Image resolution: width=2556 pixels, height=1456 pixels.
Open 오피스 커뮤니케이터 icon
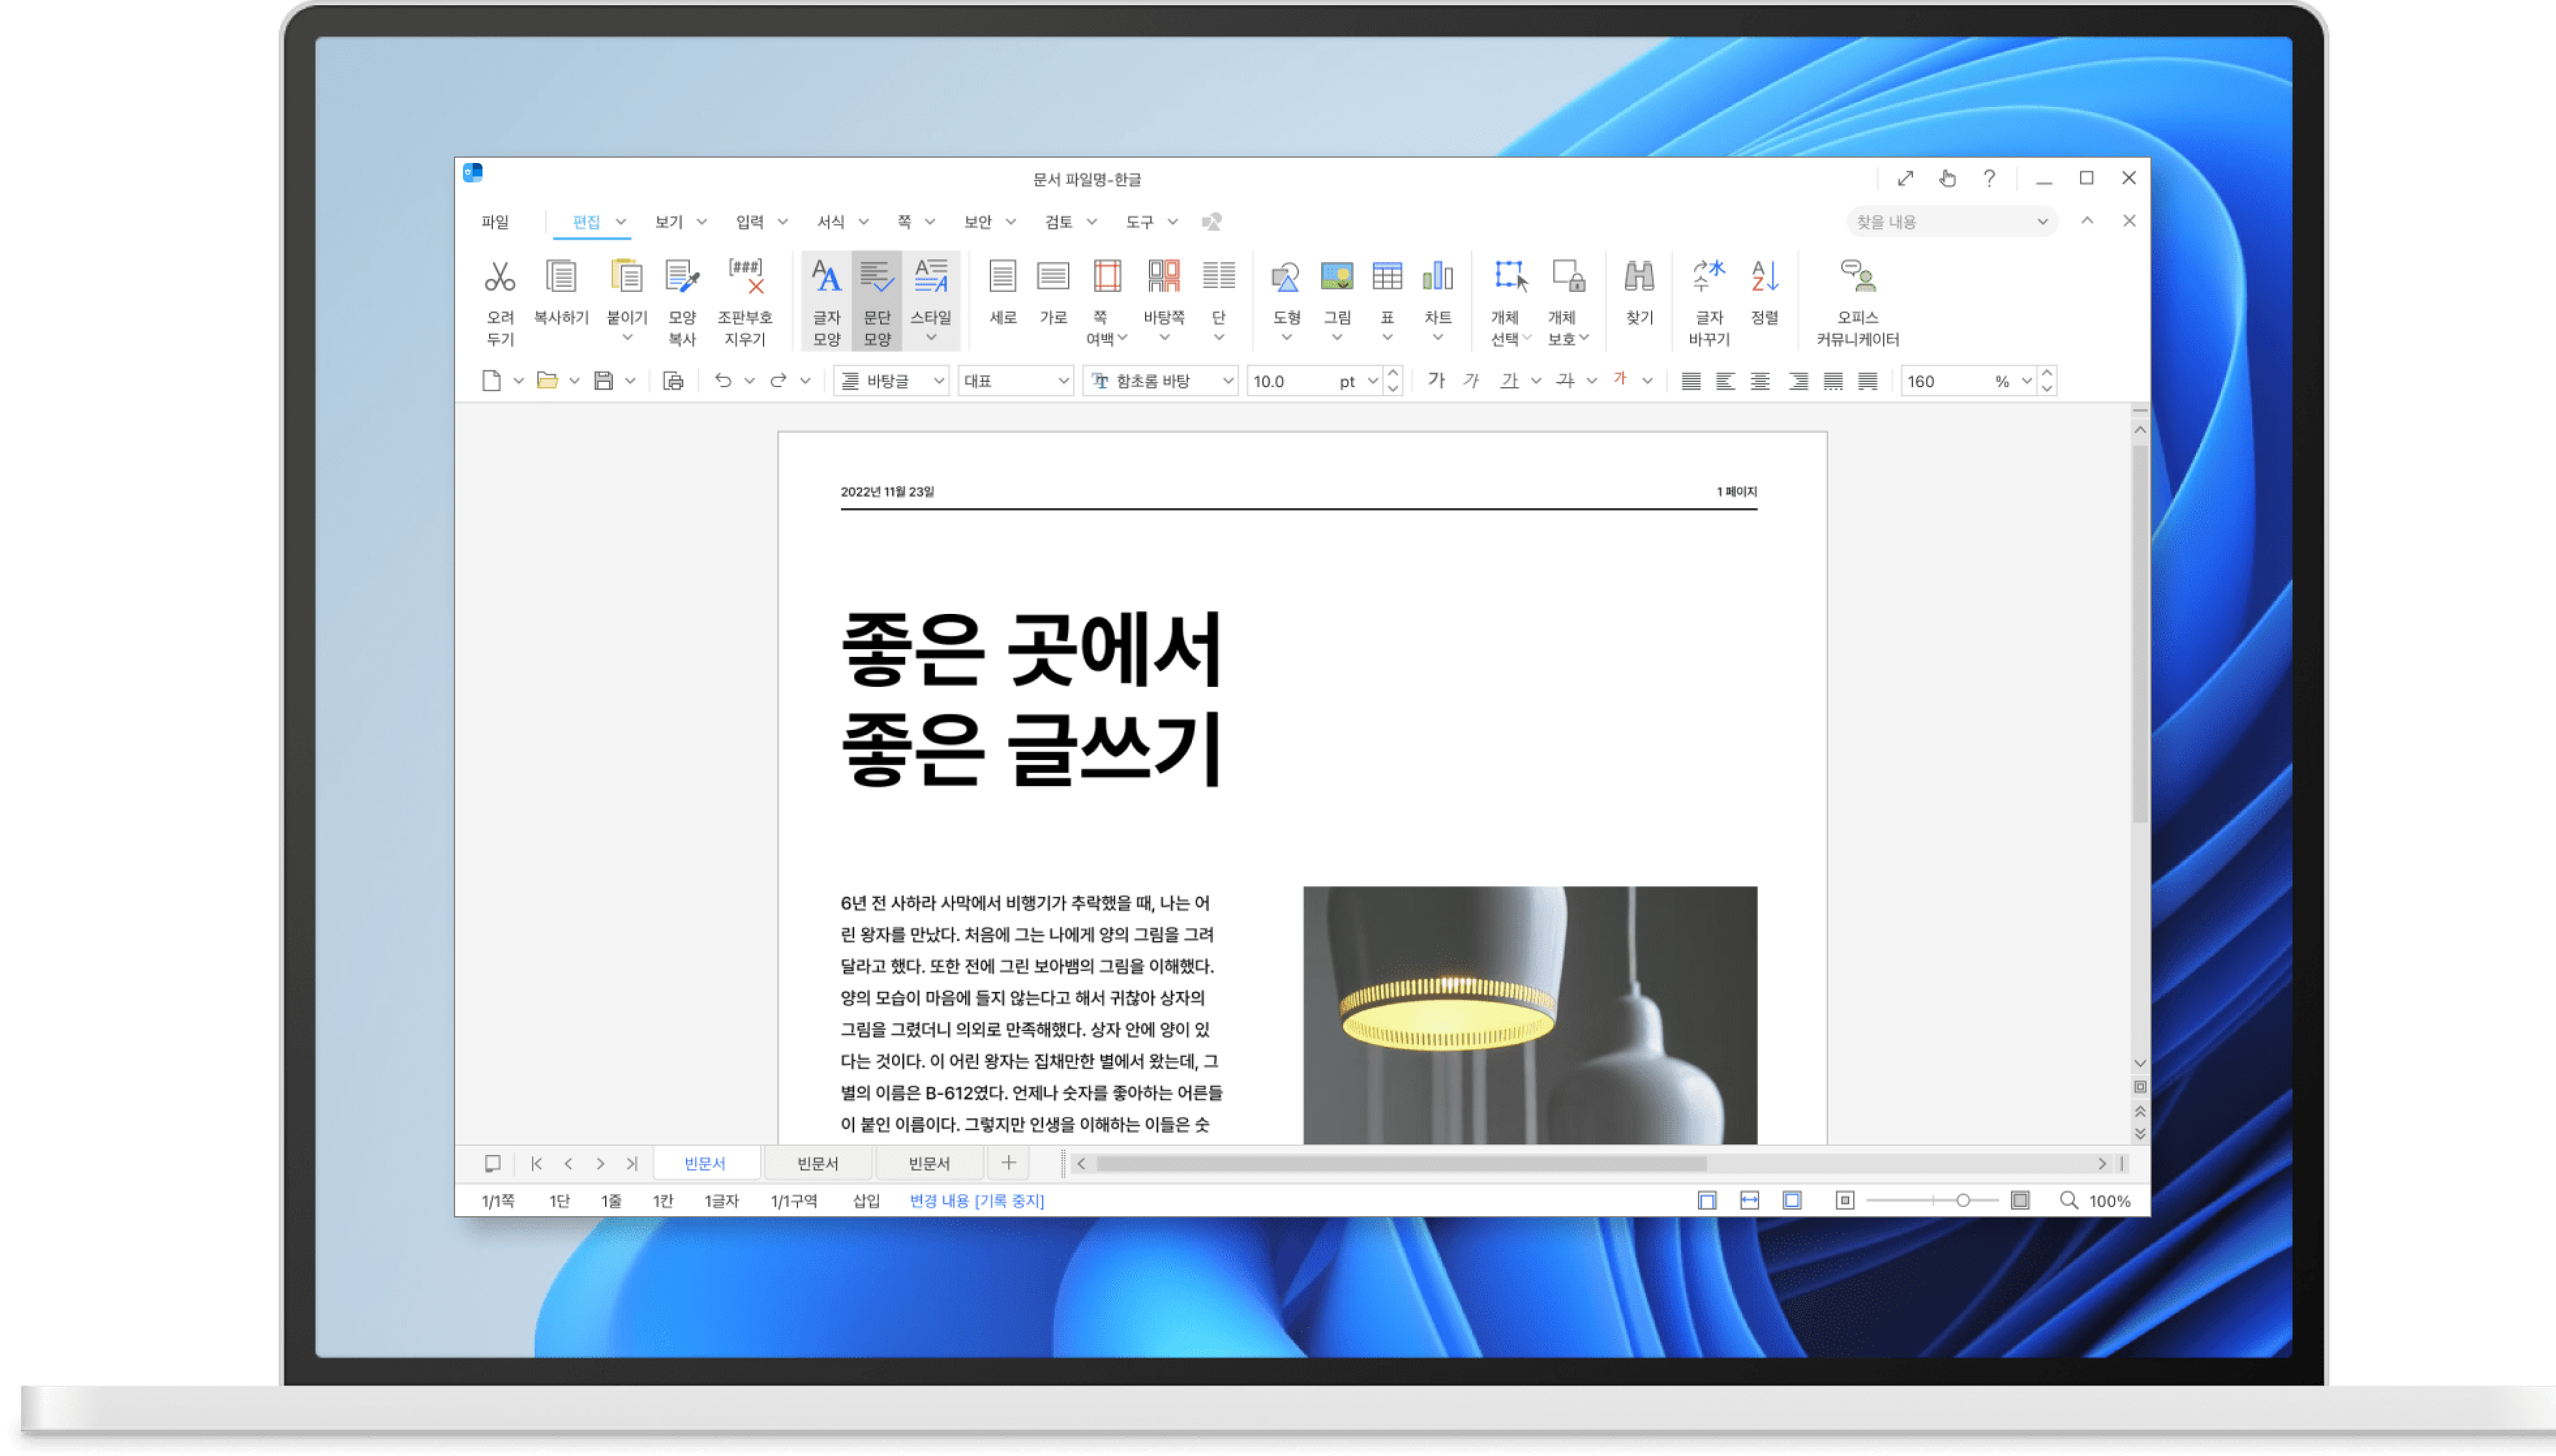pyautogui.click(x=1858, y=277)
